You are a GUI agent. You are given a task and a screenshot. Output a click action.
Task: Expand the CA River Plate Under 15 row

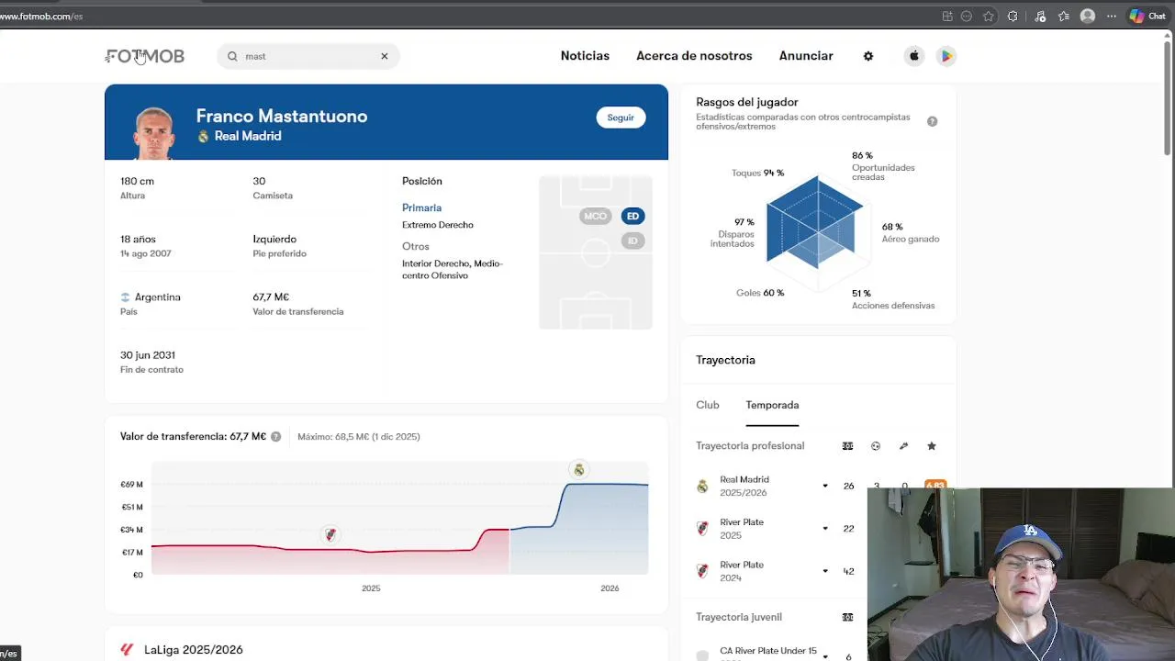coord(824,656)
